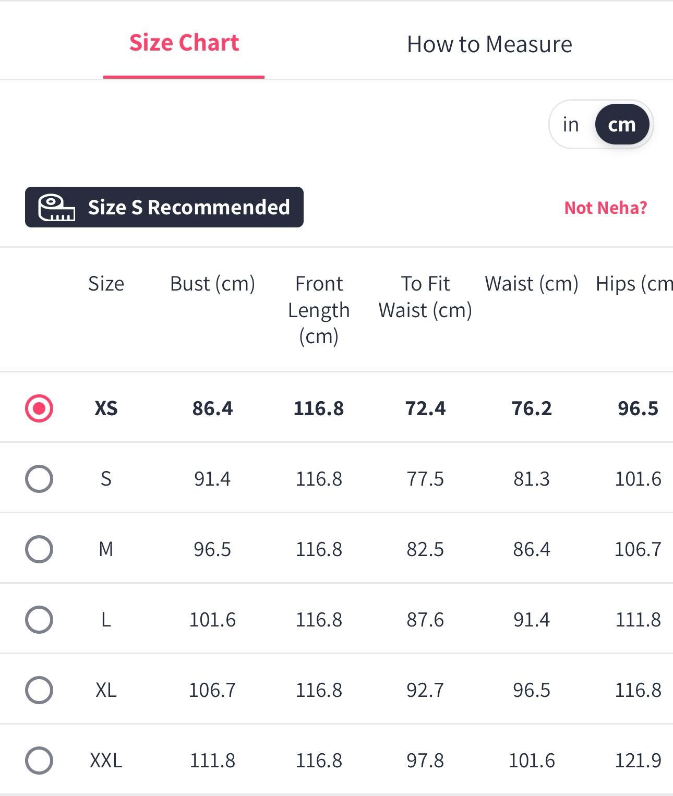
Task: Select the XL size radio button
Action: tap(39, 690)
